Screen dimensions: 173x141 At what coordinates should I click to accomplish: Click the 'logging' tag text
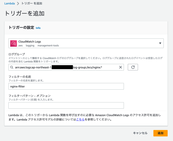point(30,46)
